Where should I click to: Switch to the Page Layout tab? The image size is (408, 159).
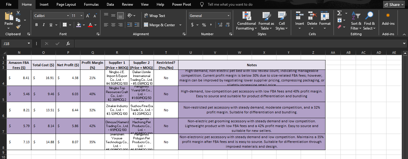[x=66, y=4]
